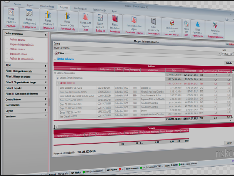Collapse the Valor económico panel

[45, 35]
